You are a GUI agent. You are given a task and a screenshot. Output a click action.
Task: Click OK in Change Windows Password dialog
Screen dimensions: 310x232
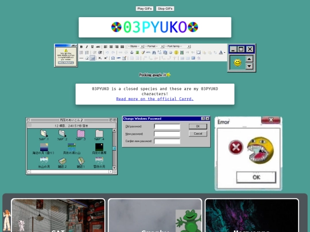click(x=198, y=127)
